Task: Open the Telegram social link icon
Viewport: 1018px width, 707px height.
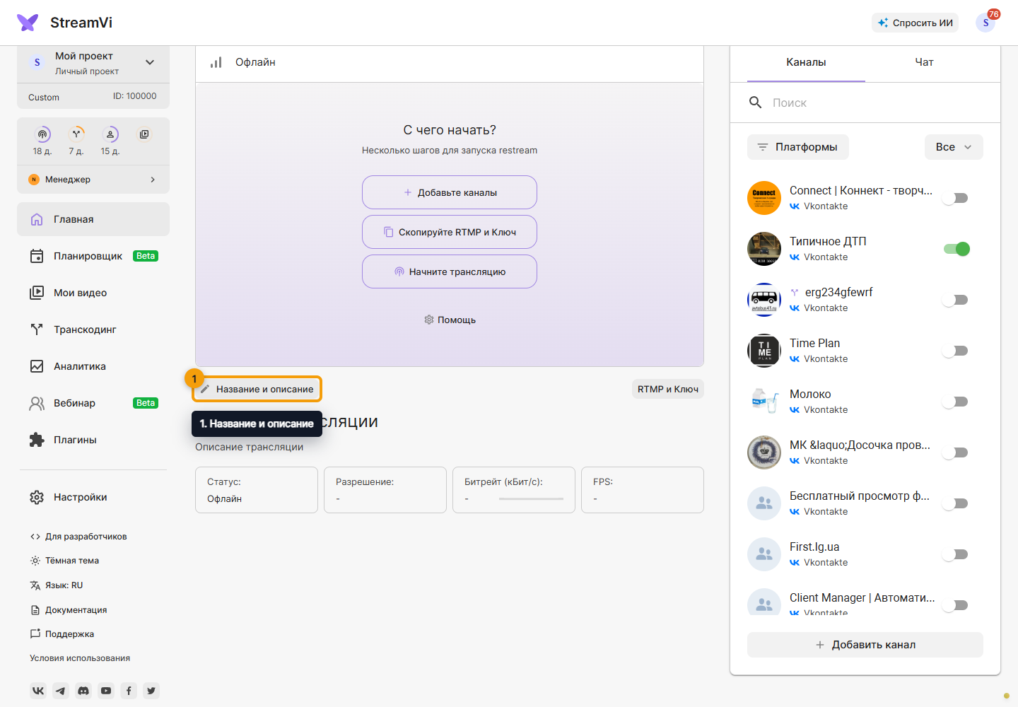Action: pyautogui.click(x=61, y=691)
